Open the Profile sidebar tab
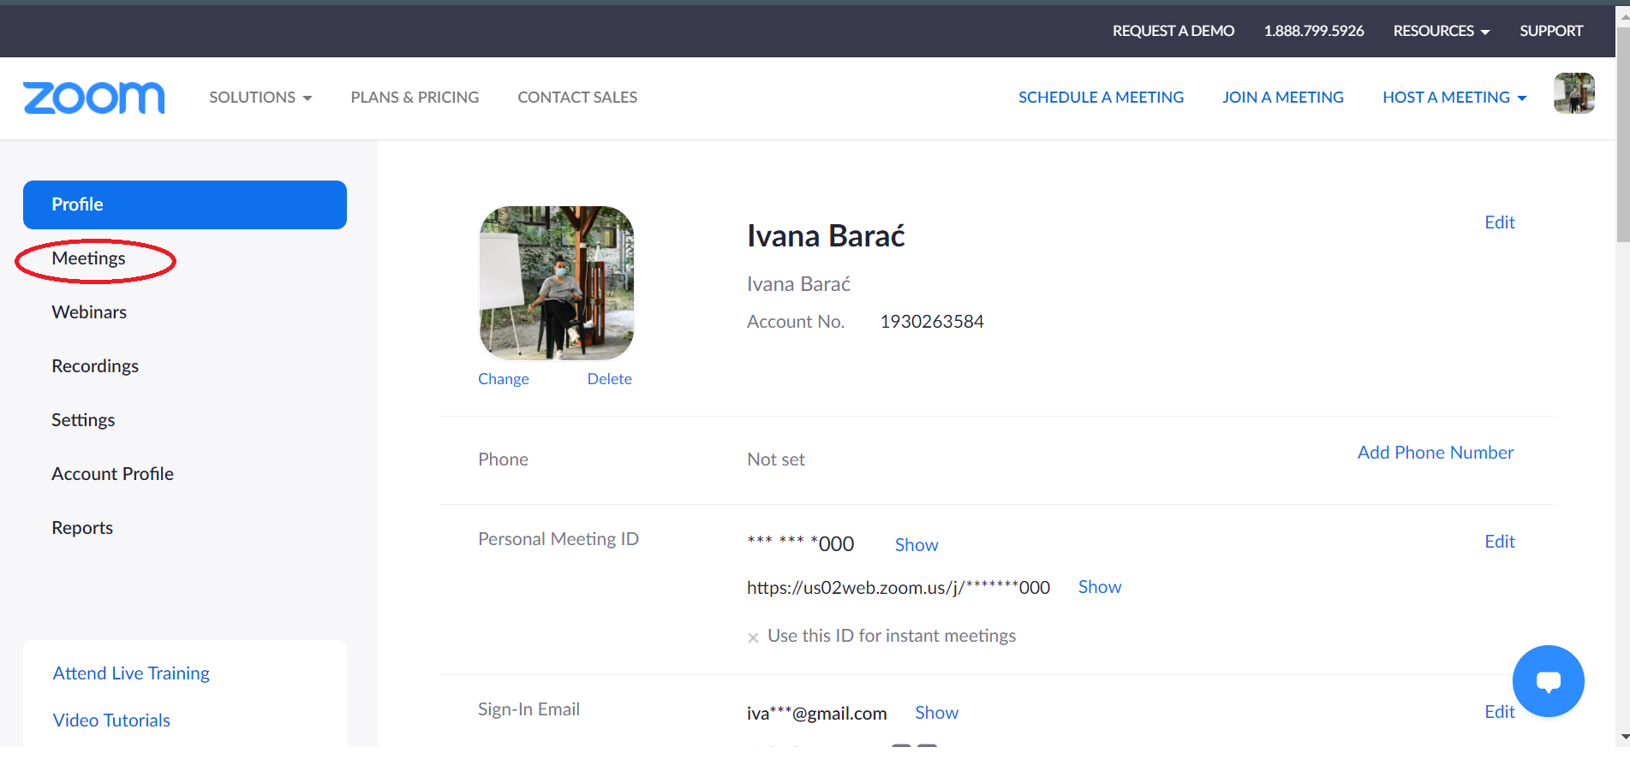1630x759 pixels. (185, 205)
